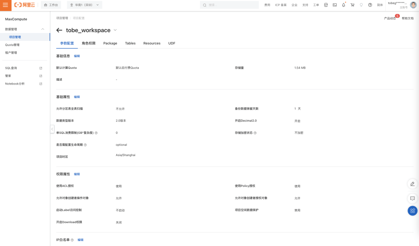
Task: Open 管家 in the sidebar
Action: pos(8,76)
